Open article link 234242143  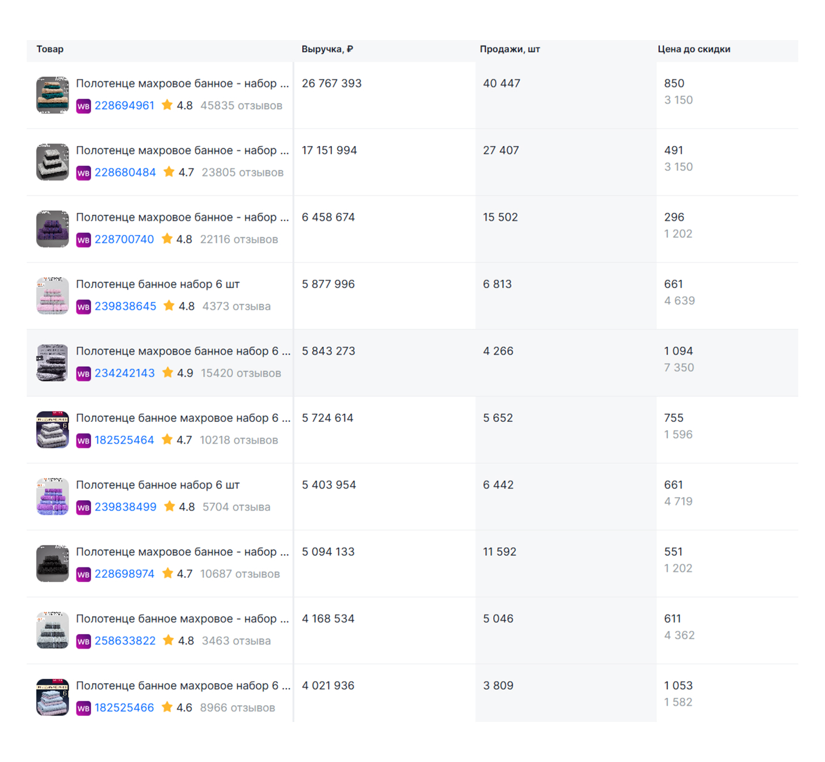124,373
